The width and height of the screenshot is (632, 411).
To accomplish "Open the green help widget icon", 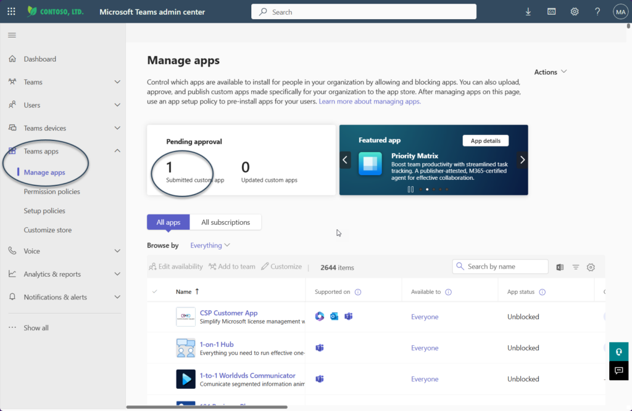I will pyautogui.click(x=618, y=352).
